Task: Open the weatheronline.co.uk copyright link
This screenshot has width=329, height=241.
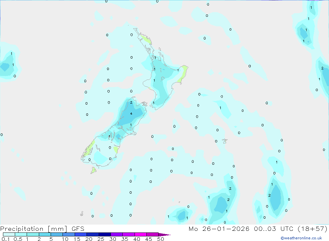Action: coord(301,238)
